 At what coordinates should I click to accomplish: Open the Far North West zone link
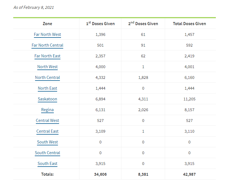click(x=47, y=34)
